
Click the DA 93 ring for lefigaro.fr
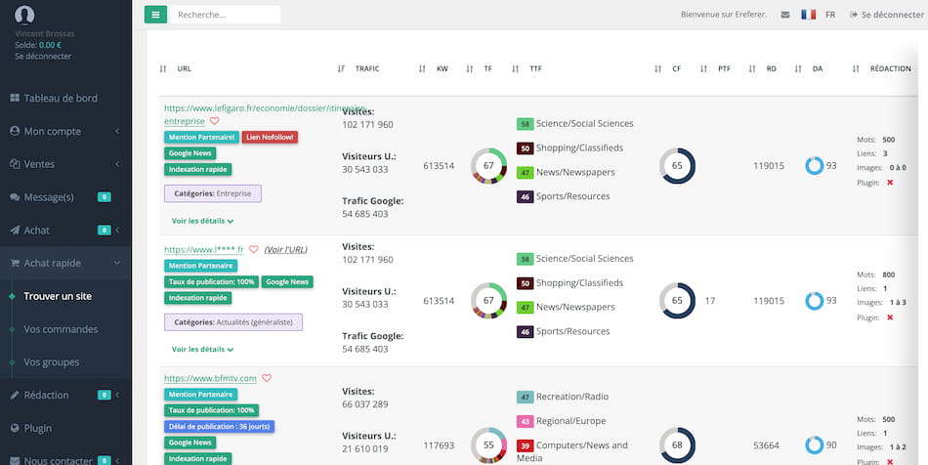(x=815, y=166)
